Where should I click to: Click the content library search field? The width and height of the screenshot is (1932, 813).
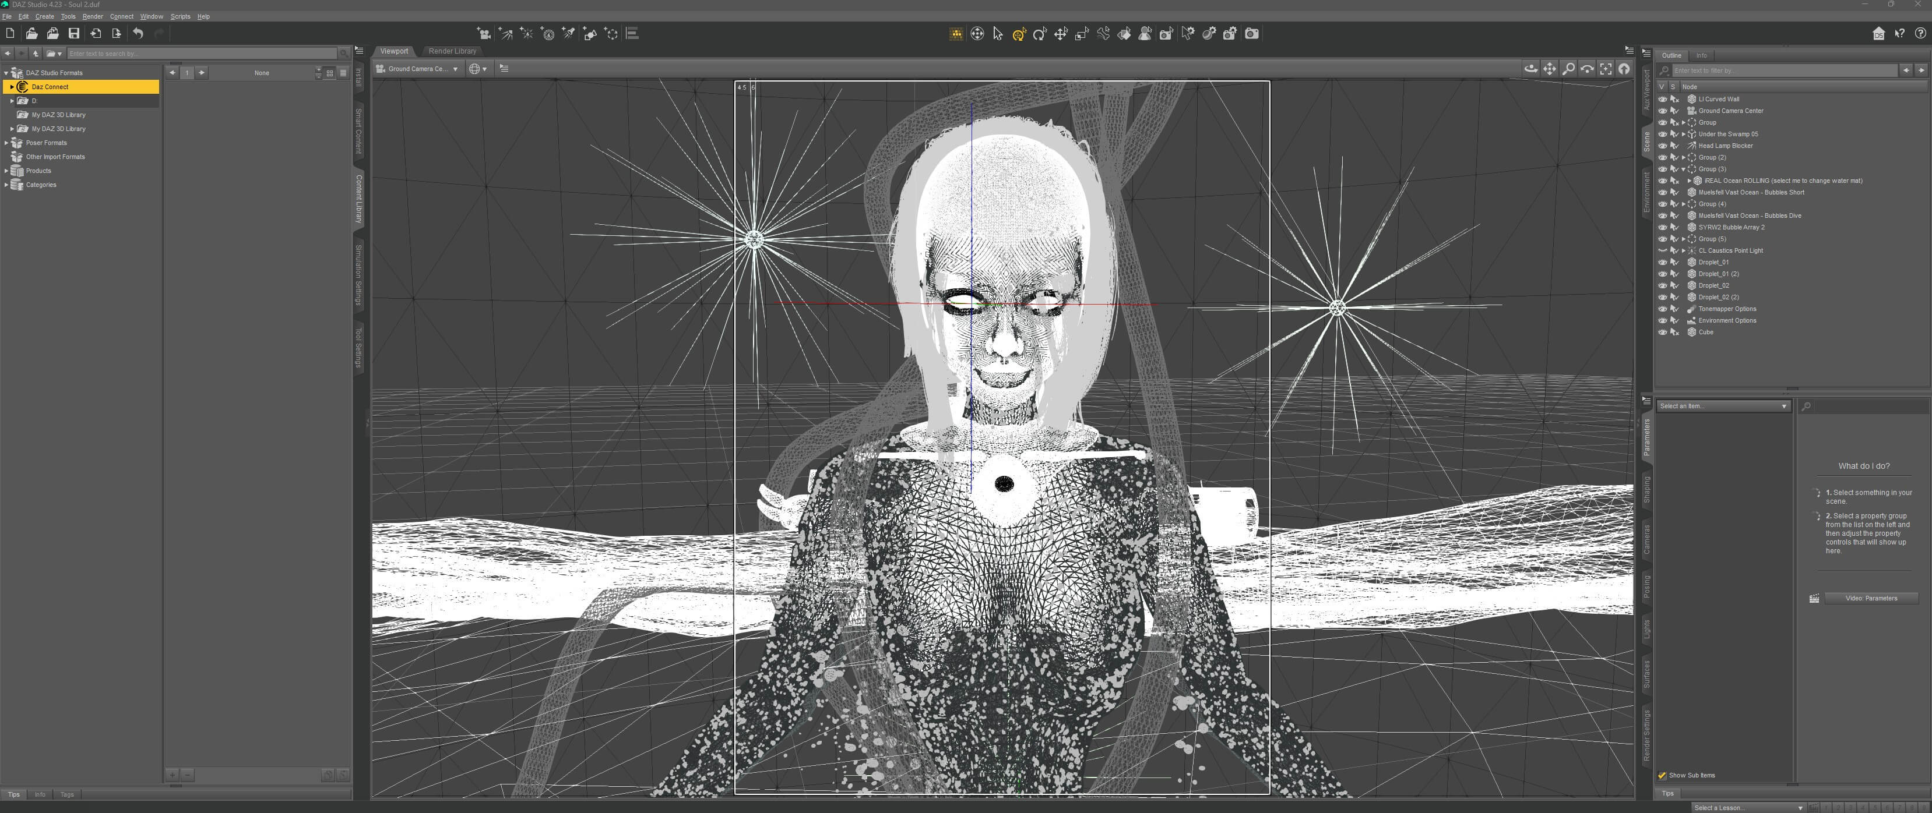click(202, 54)
